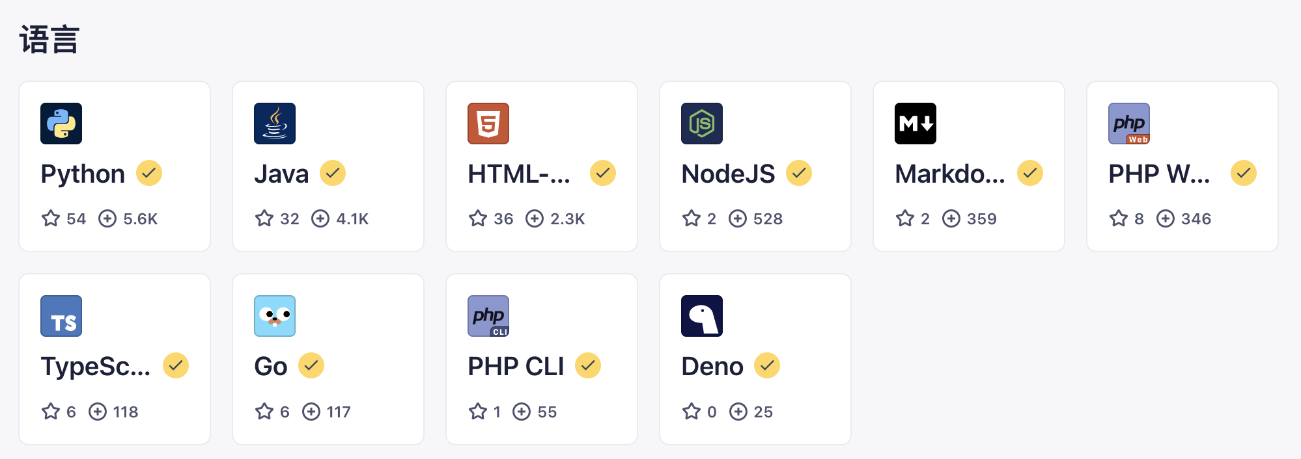Click the Java coffee cup icon

[x=275, y=124]
